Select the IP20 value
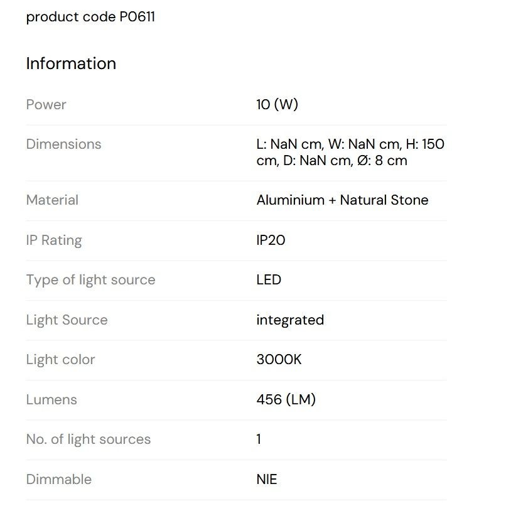 pyautogui.click(x=271, y=240)
